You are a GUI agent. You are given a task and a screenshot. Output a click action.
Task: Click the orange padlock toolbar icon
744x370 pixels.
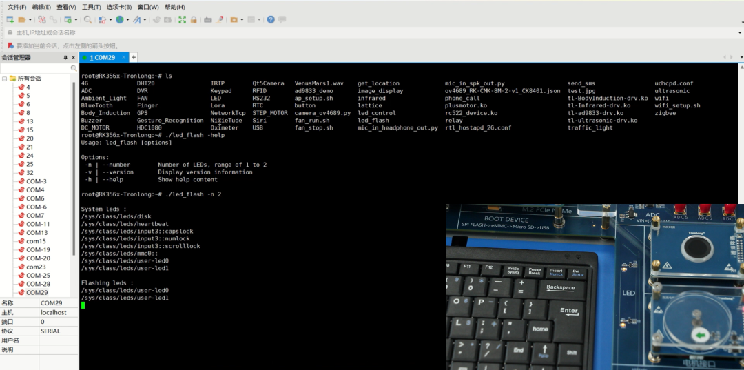(194, 20)
